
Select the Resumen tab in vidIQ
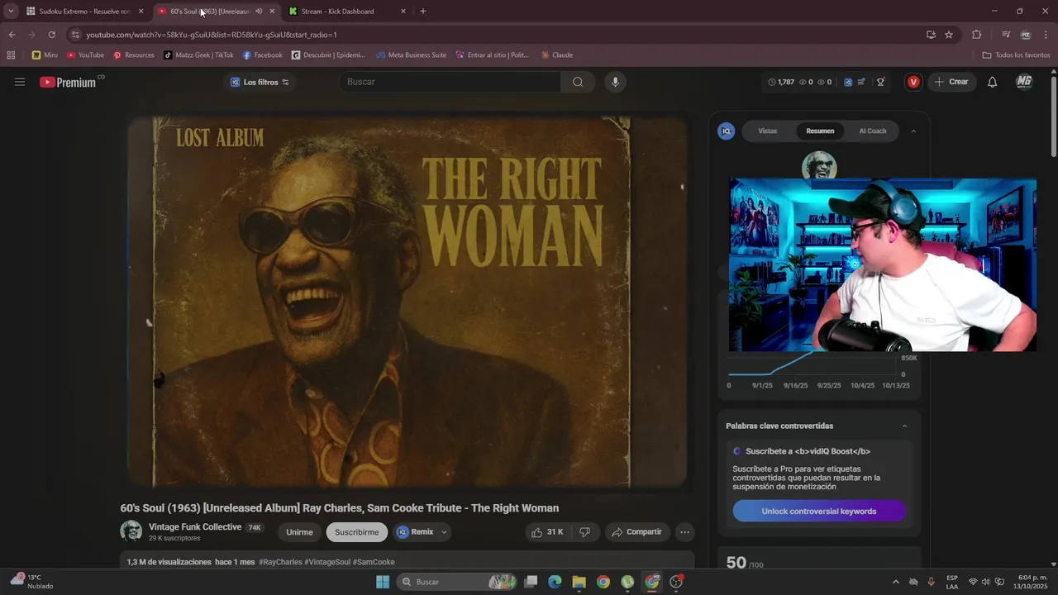(x=820, y=131)
